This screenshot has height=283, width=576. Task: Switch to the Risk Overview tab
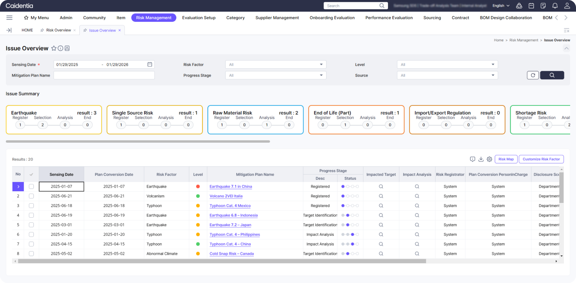pyautogui.click(x=58, y=30)
